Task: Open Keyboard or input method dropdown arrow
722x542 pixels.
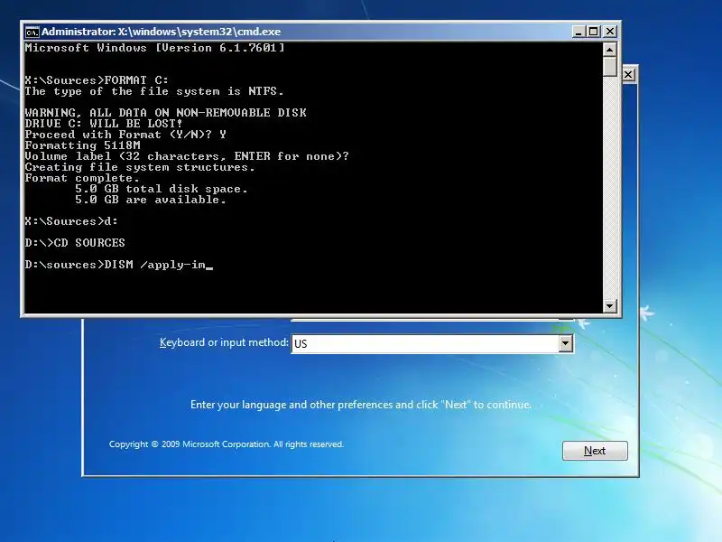Action: pos(566,343)
